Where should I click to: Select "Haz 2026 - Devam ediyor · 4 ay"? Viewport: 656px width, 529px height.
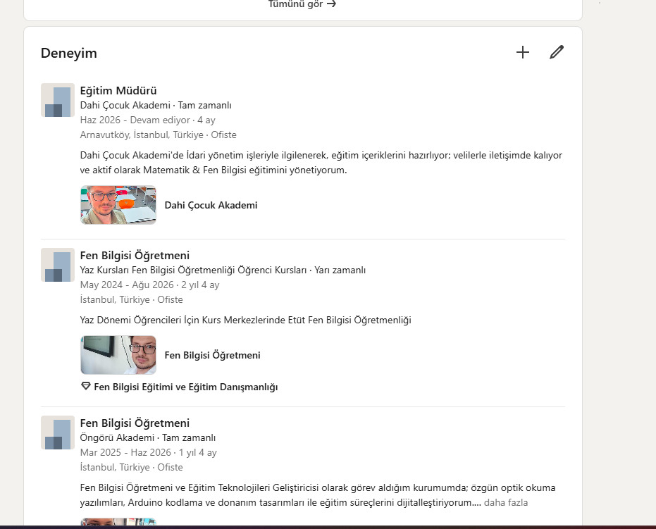[148, 120]
